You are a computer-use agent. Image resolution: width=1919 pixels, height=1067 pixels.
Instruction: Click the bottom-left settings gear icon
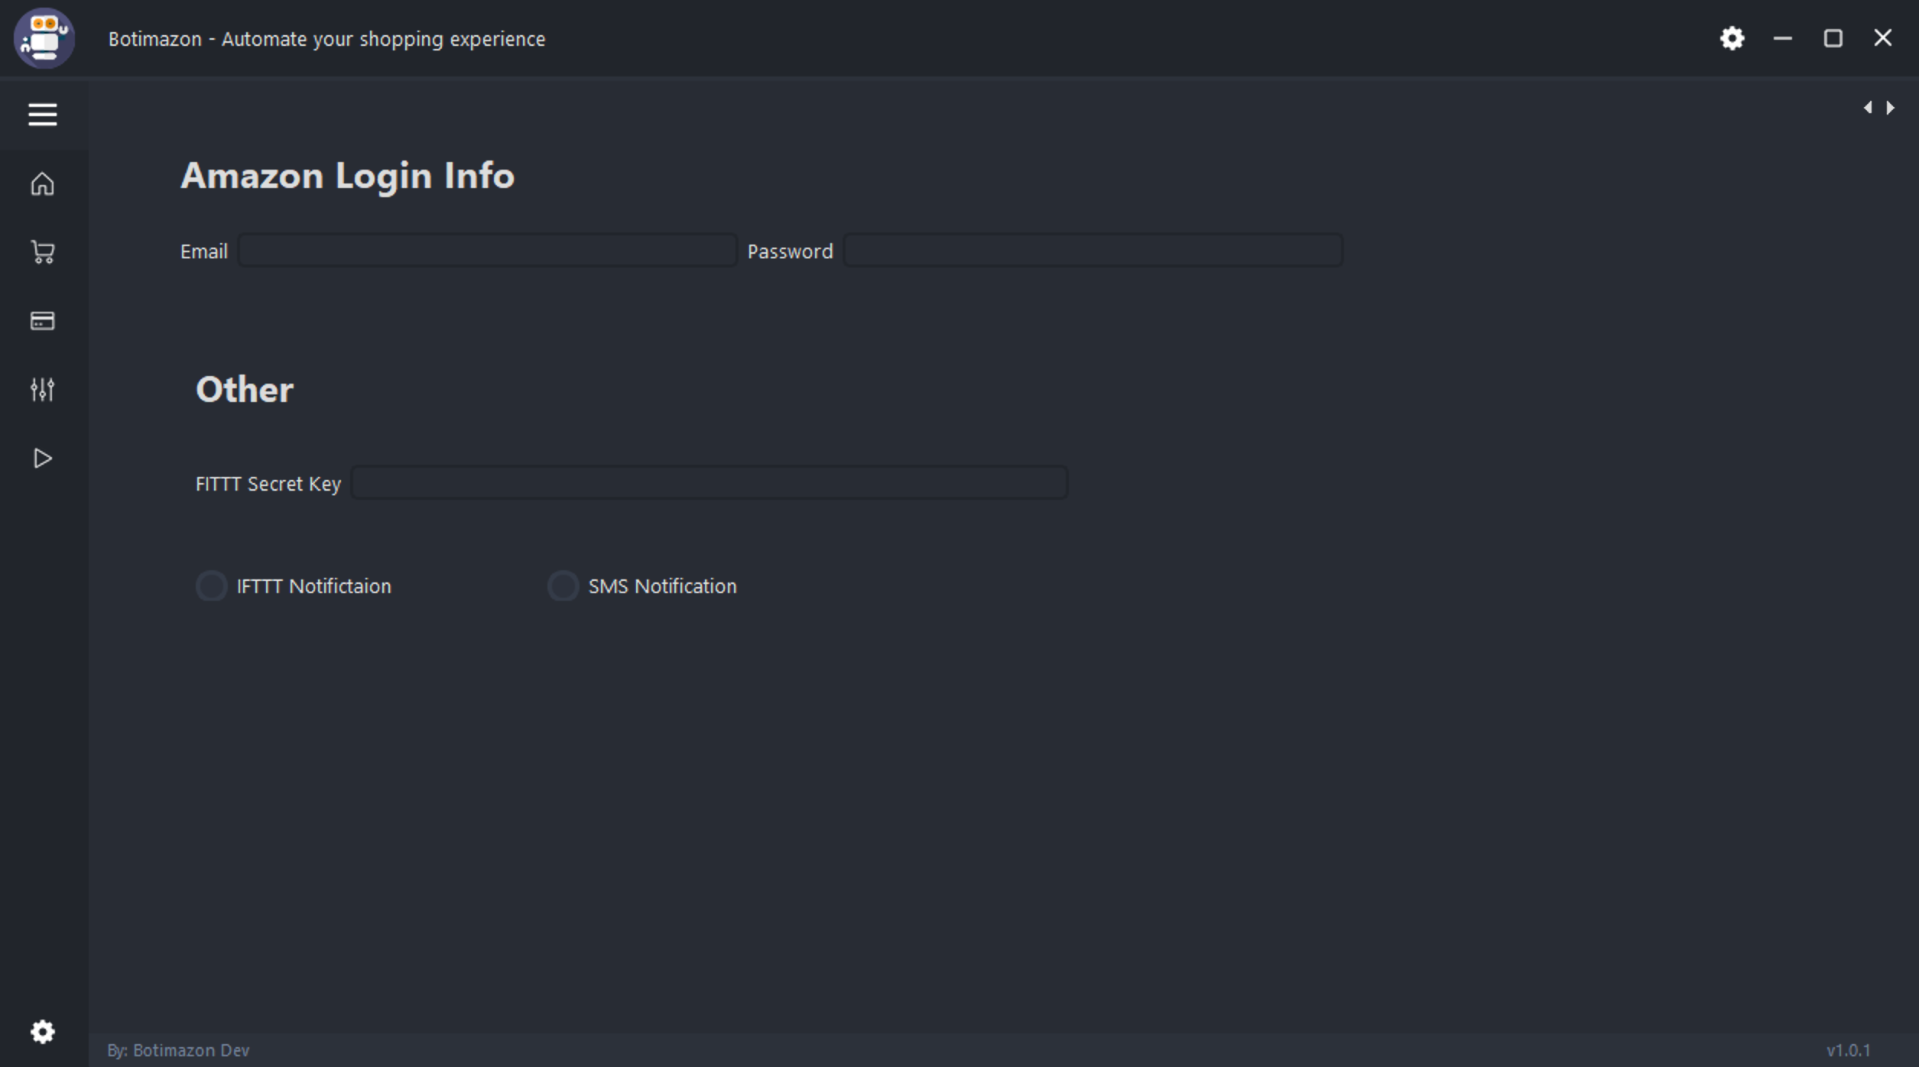click(x=43, y=1032)
